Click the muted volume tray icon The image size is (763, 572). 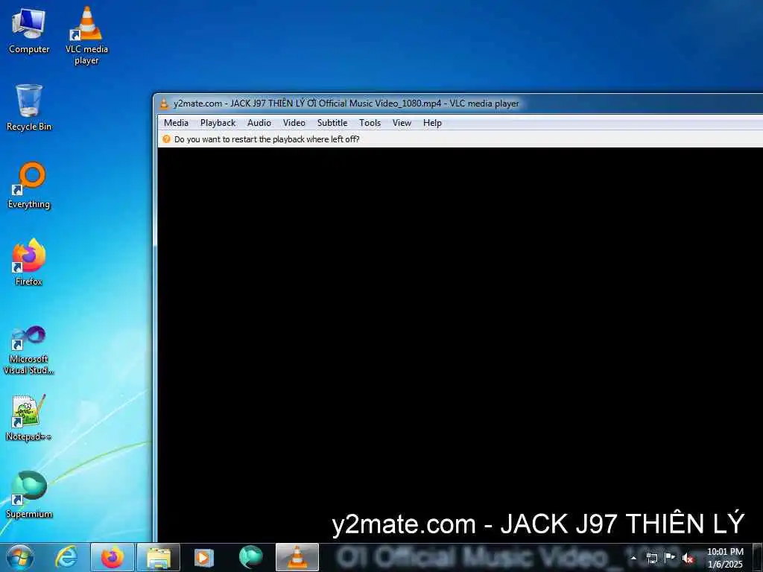point(688,559)
